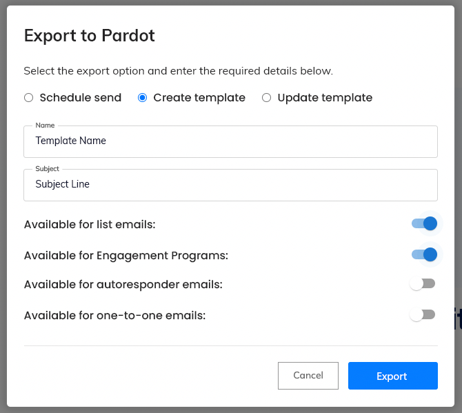Select the Schedule send radio button

pyautogui.click(x=28, y=98)
